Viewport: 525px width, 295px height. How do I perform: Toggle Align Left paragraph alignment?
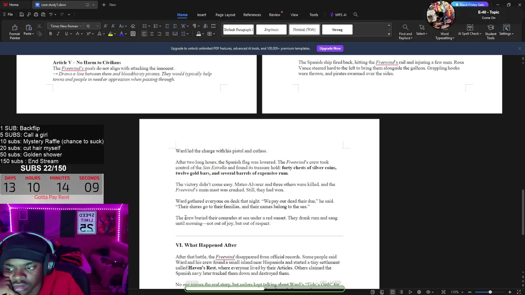144,34
